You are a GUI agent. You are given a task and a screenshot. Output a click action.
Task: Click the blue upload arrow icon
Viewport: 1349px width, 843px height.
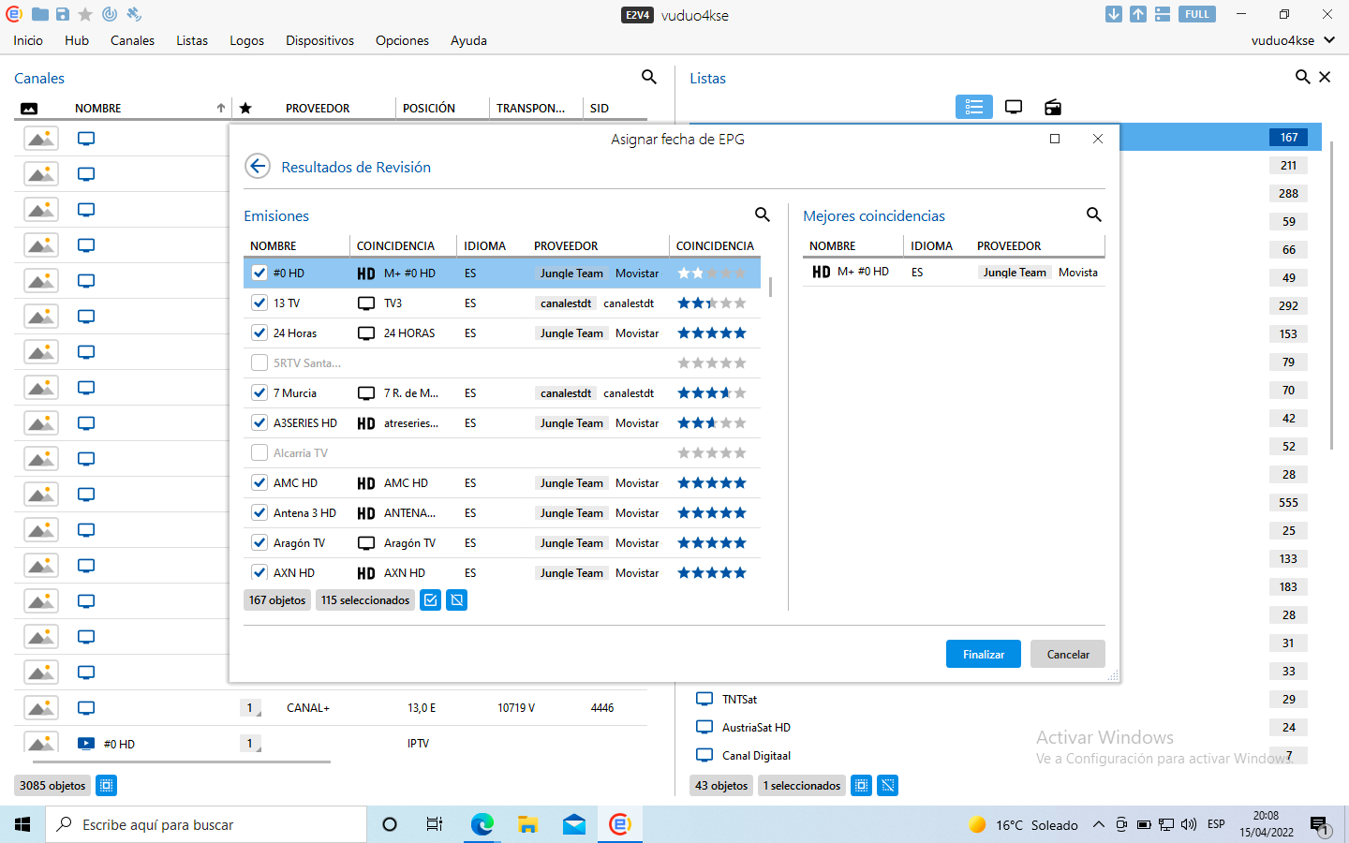click(x=1138, y=14)
